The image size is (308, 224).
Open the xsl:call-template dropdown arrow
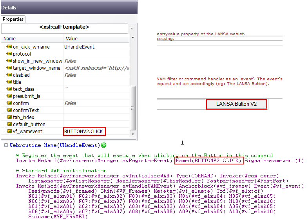click(x=132, y=29)
